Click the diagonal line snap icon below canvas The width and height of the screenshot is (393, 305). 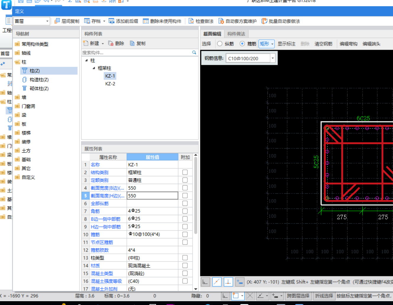217,282
